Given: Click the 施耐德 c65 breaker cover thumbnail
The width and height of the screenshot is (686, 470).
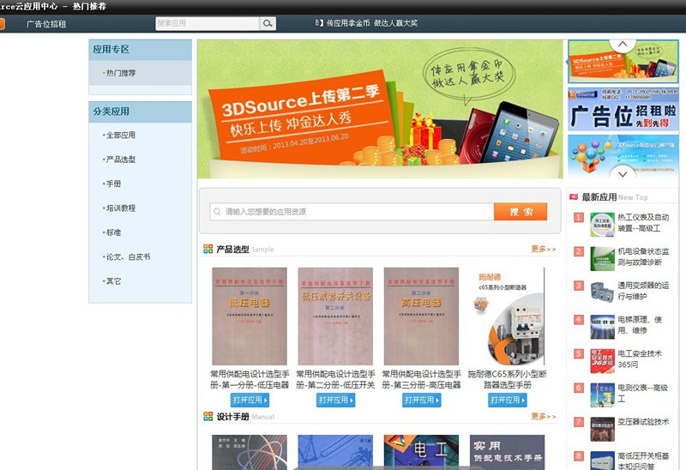Looking at the screenshot, I should point(508,316).
